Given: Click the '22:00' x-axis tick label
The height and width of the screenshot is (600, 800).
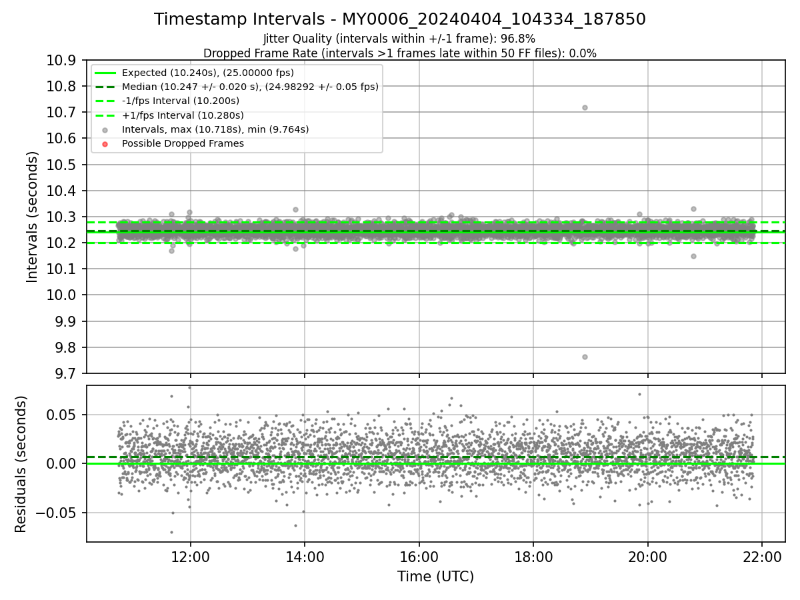Looking at the screenshot, I should [762, 556].
